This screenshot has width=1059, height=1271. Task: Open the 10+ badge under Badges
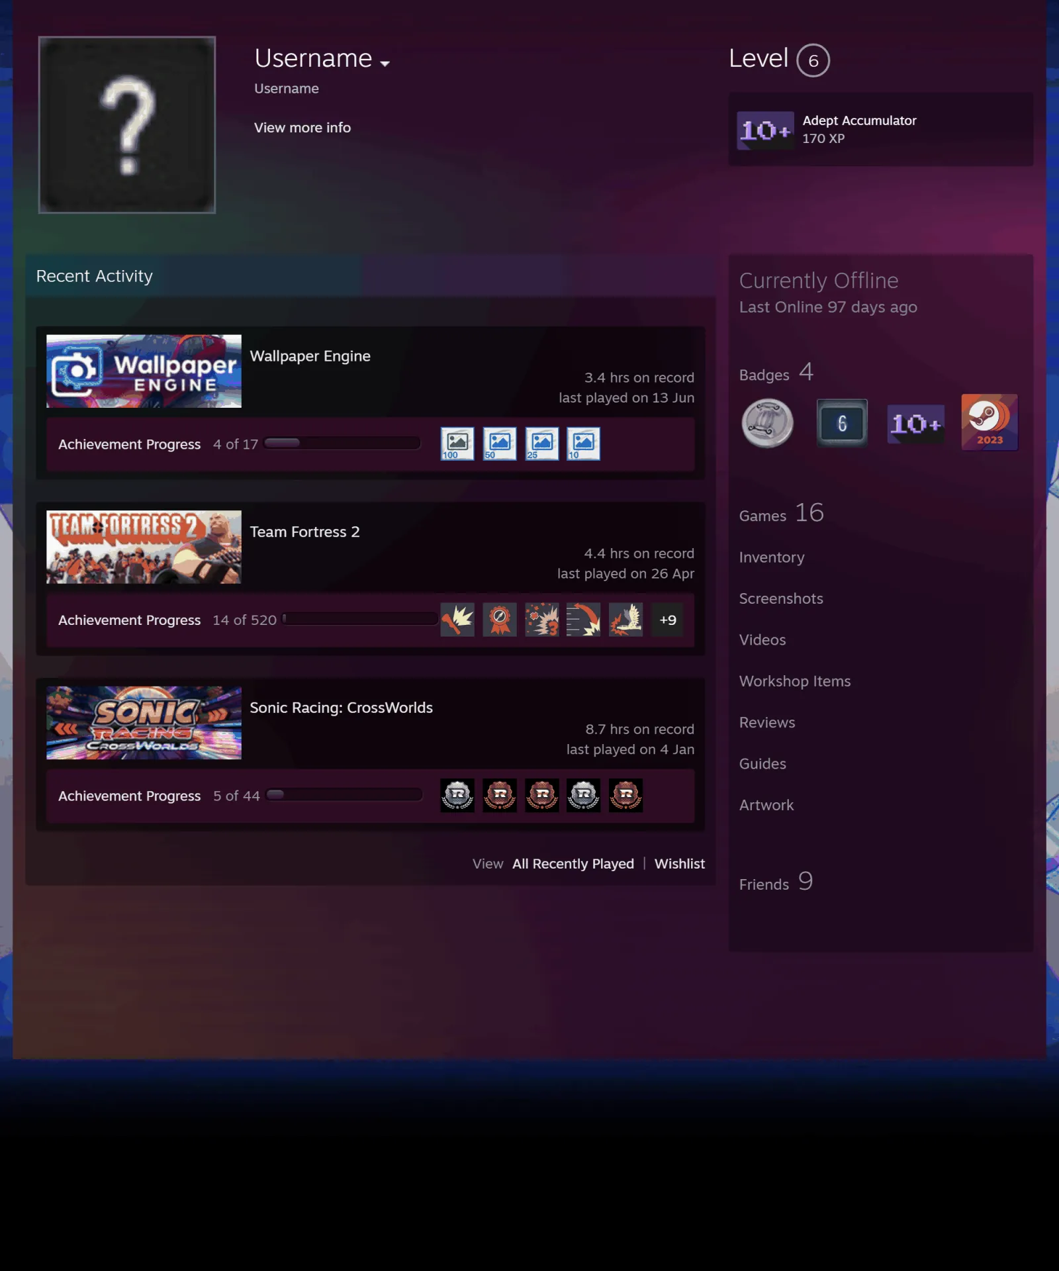pyautogui.click(x=916, y=424)
